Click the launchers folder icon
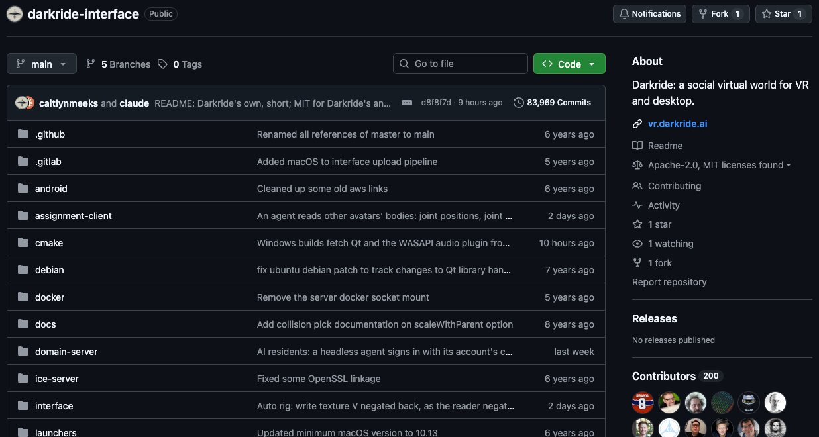The height and width of the screenshot is (437, 819). click(23, 433)
